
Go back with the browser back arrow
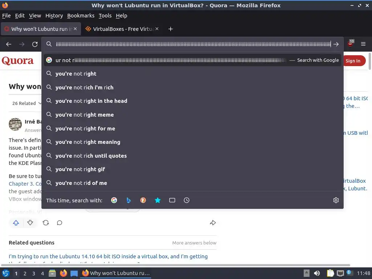coord(9,44)
